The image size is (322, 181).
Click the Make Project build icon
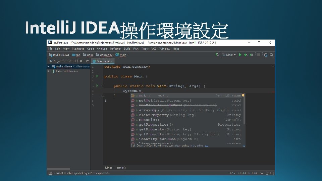217,55
